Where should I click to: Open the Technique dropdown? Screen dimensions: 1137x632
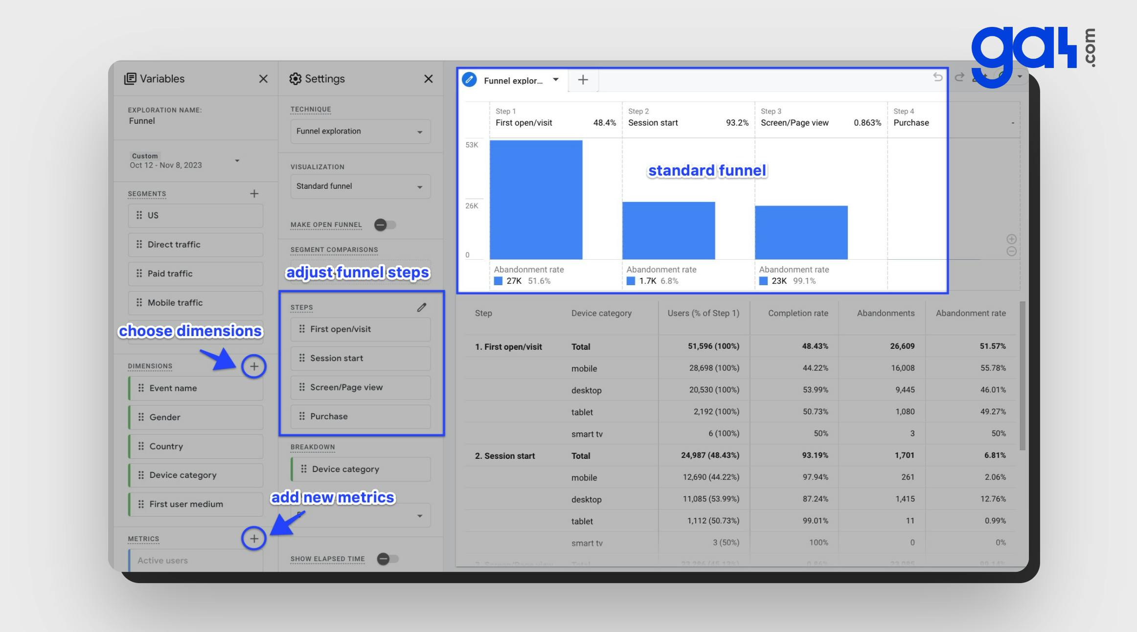[x=360, y=132]
